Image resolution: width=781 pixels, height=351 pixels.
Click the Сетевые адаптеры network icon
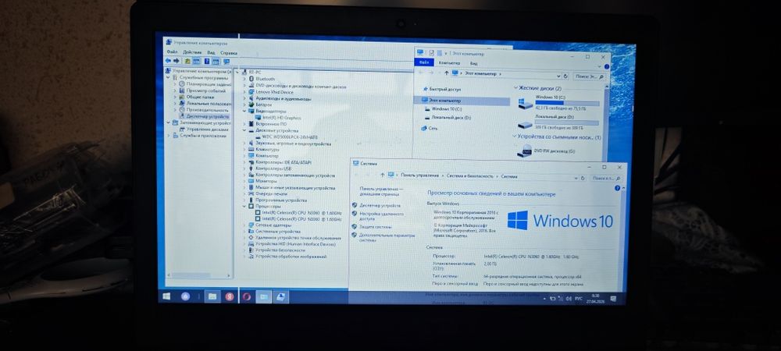click(251, 225)
